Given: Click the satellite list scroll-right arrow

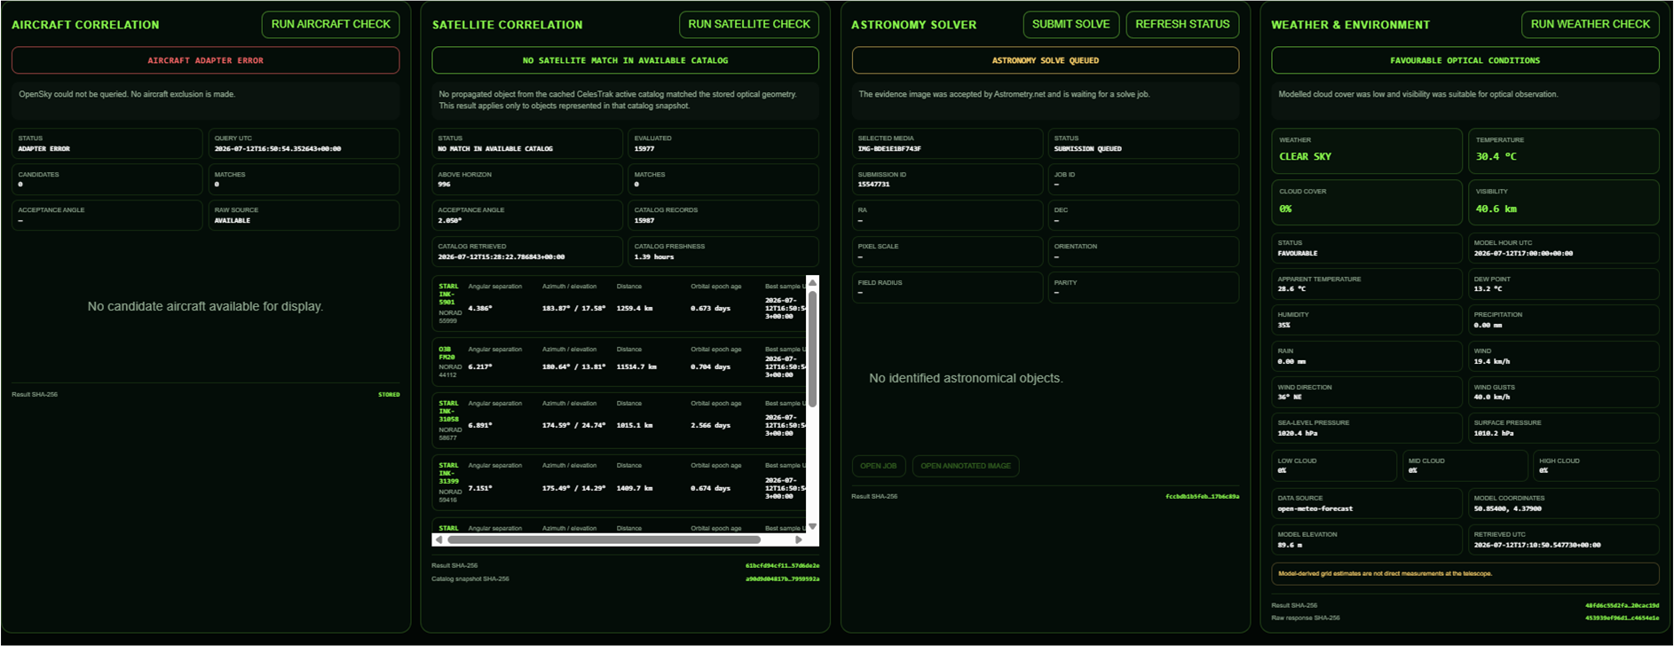Looking at the screenshot, I should coord(799,540).
